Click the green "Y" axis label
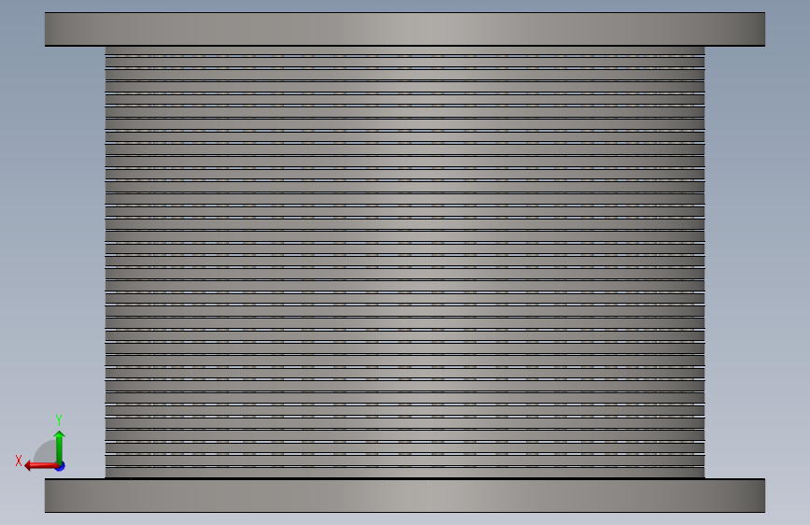Viewport: 810px width, 525px height. click(x=59, y=419)
